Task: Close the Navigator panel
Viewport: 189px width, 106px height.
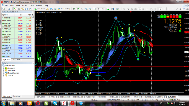Action: (x=33, y=63)
